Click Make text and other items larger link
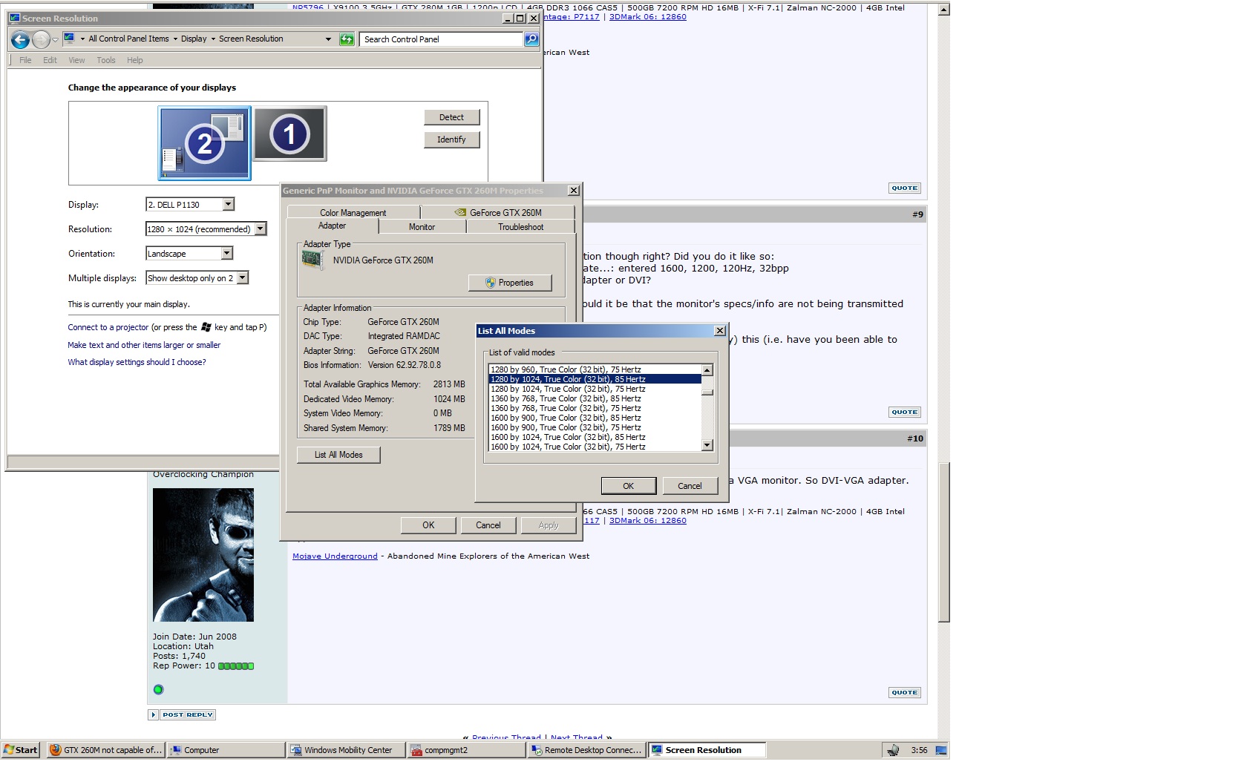The image size is (1247, 779). tap(144, 345)
